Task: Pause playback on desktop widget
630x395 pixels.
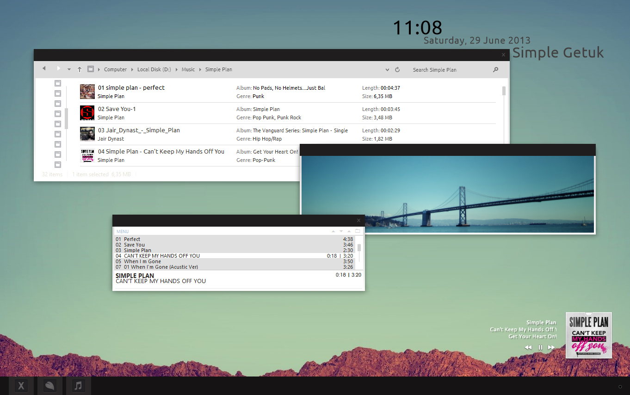Action: [x=540, y=347]
